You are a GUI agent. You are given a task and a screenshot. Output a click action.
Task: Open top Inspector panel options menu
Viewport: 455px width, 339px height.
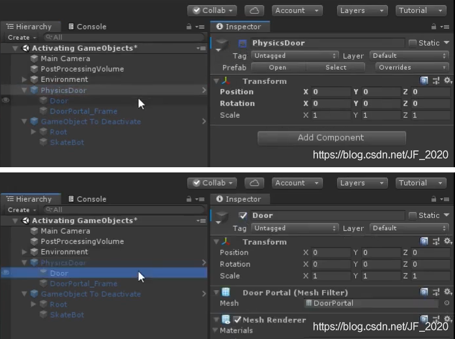tap(445, 27)
